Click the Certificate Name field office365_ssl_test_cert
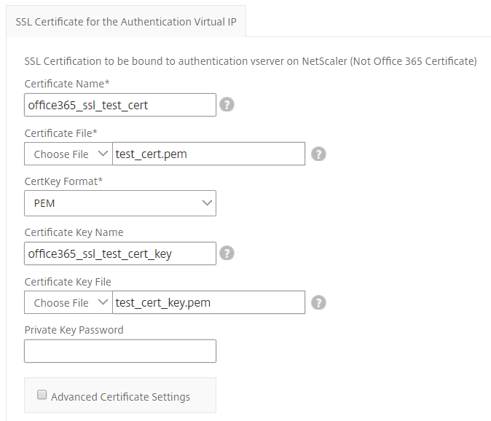 (x=120, y=105)
